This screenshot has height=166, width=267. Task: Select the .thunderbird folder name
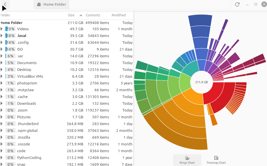pyautogui.click(x=28, y=124)
